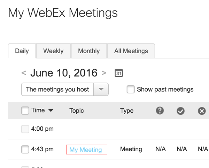The height and width of the screenshot is (168, 209).
Task: Switch to the Monthly tab
Action: [89, 51]
